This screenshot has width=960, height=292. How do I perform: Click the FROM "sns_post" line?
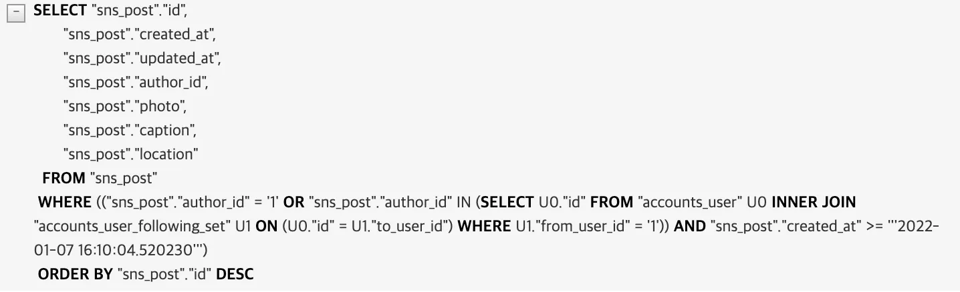(99, 178)
